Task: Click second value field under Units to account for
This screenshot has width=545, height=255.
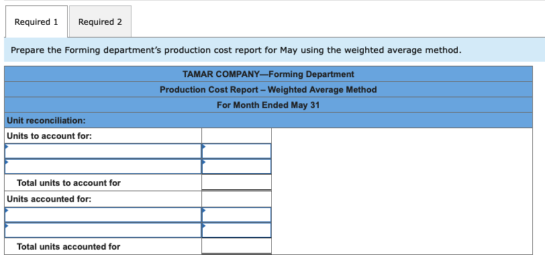Action: (x=237, y=166)
